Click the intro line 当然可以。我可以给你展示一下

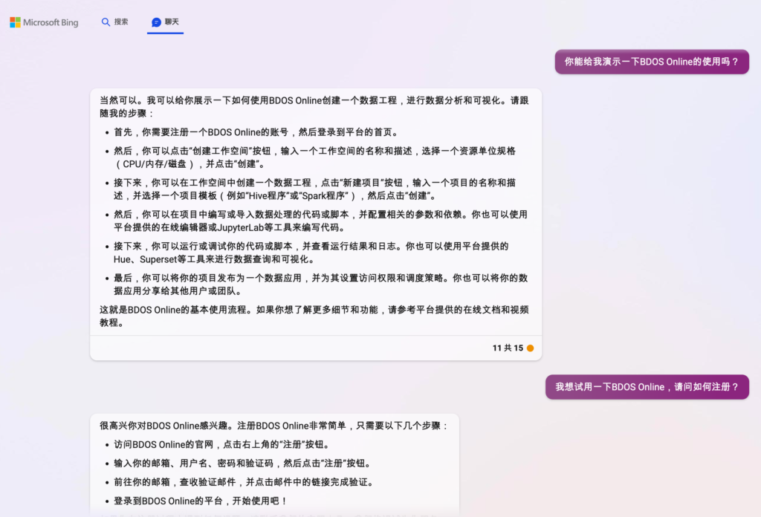click(314, 107)
